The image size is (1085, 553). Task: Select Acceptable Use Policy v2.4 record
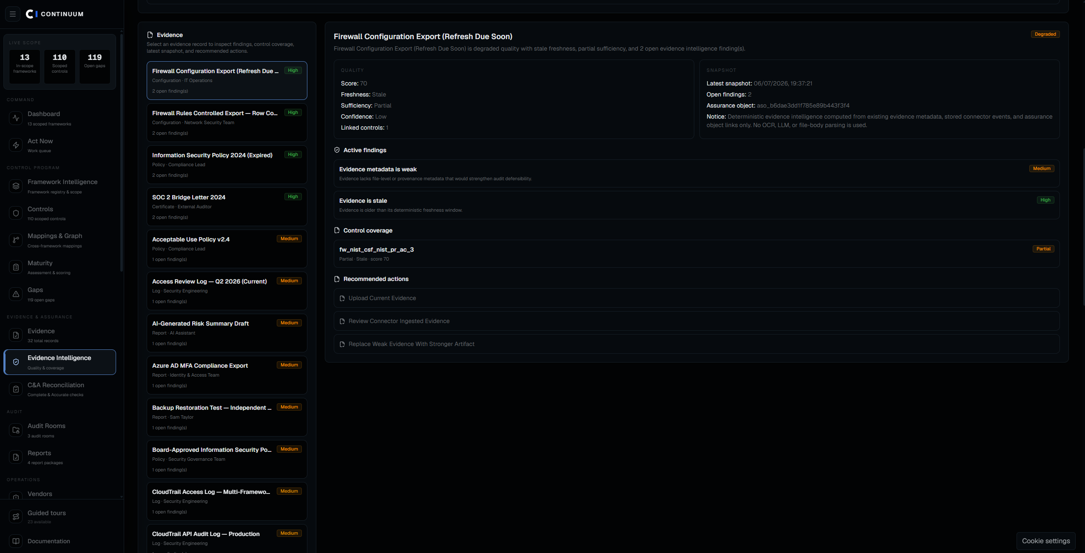pos(227,249)
